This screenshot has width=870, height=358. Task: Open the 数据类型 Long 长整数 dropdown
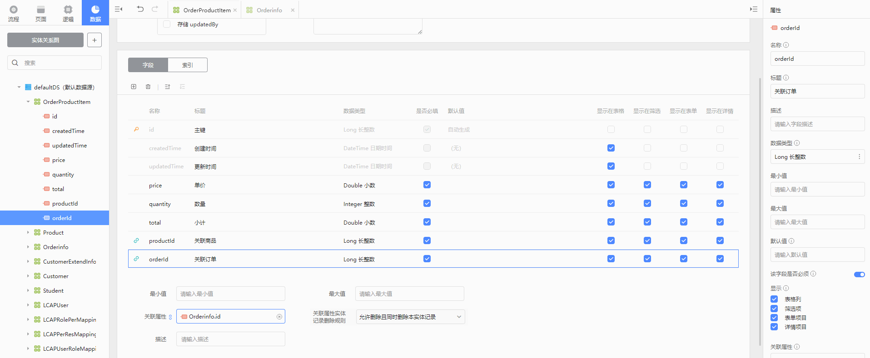817,157
